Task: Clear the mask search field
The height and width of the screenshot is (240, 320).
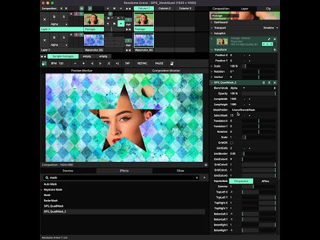Action: (197, 177)
